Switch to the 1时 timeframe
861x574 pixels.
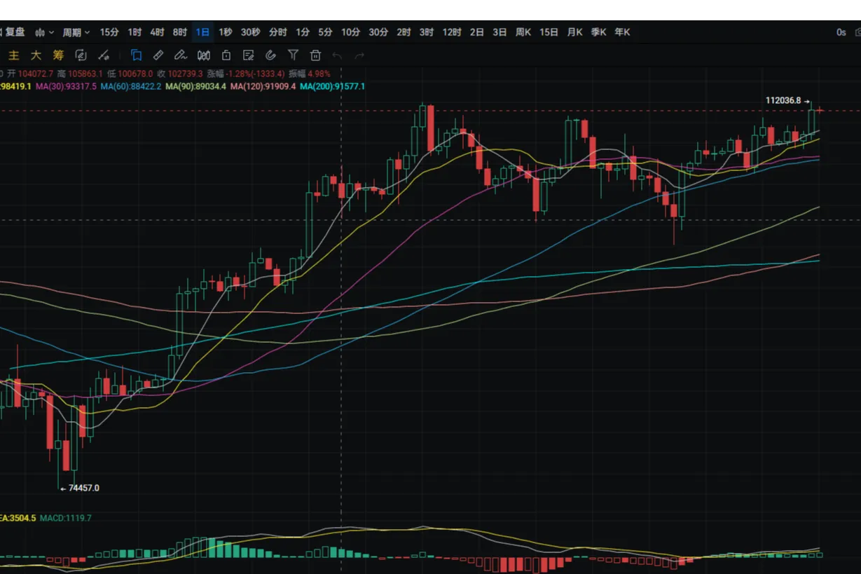pos(135,32)
